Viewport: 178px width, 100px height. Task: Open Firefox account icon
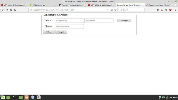pyautogui.click(x=166, y=10)
